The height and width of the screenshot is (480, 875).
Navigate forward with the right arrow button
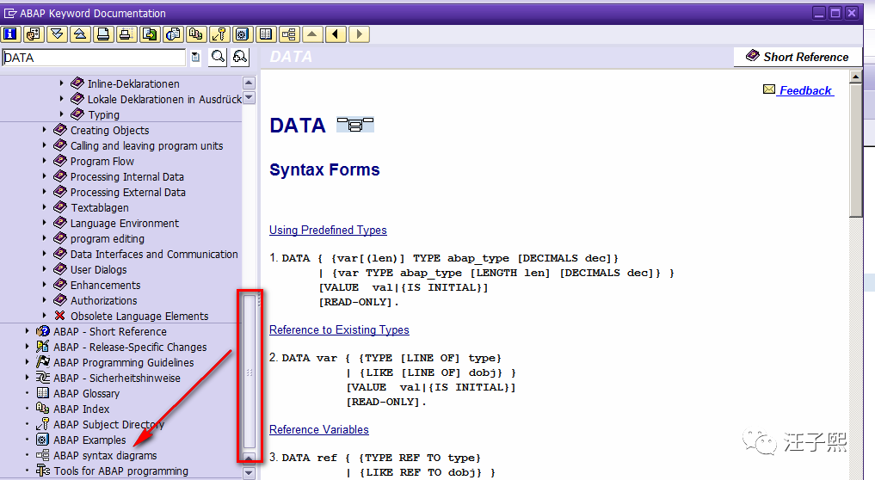coord(359,34)
